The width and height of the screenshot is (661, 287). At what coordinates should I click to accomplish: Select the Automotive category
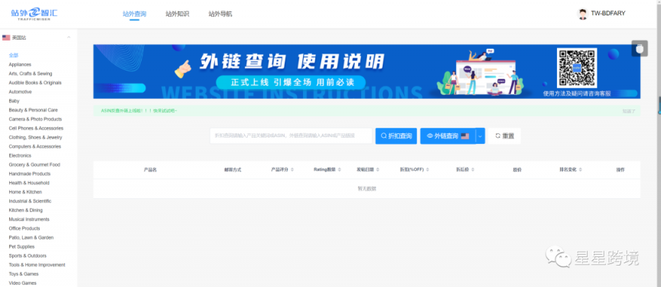(20, 92)
